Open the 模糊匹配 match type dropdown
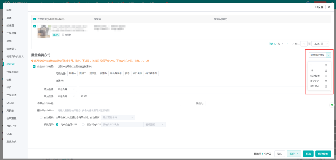 pos(154,124)
